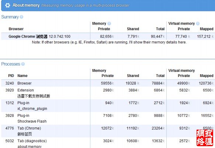Viewport: 215px width, 148px height.
Task: Click the summary shared memory value 7,791k
Action: coord(133,36)
